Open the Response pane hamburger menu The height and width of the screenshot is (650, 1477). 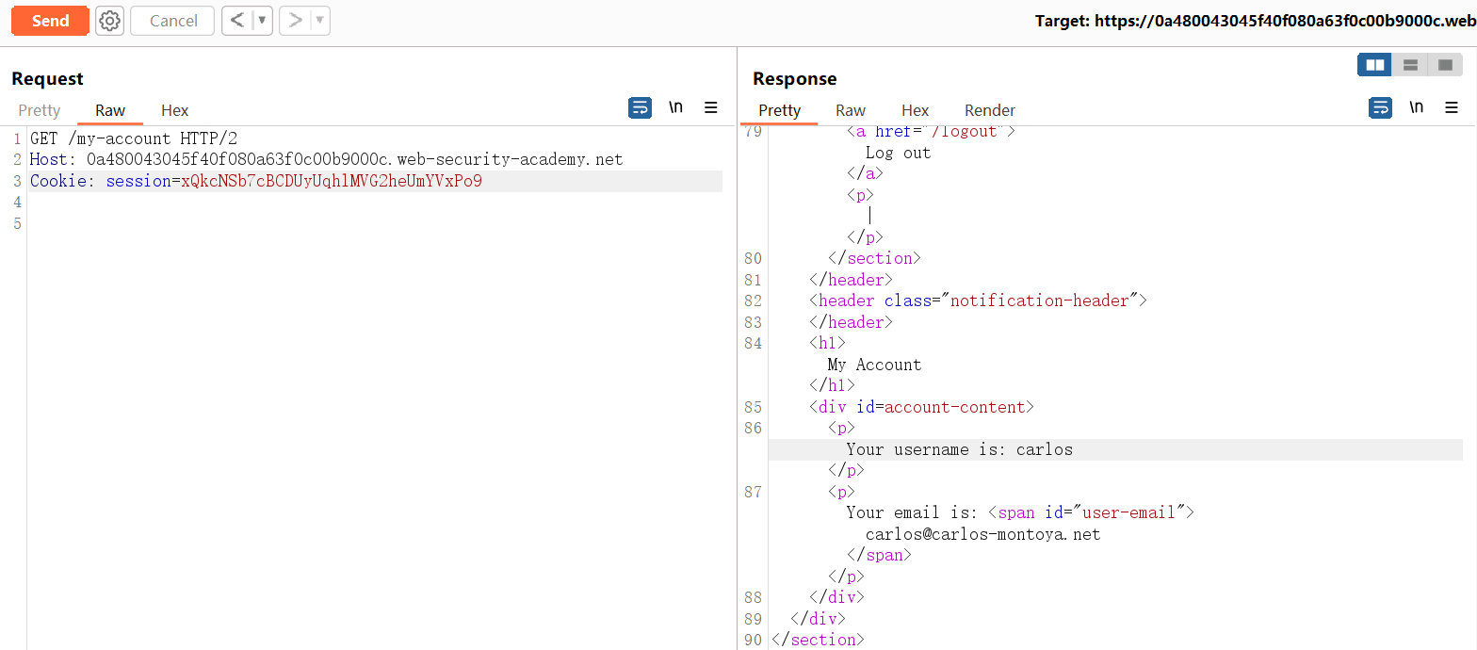point(1452,107)
